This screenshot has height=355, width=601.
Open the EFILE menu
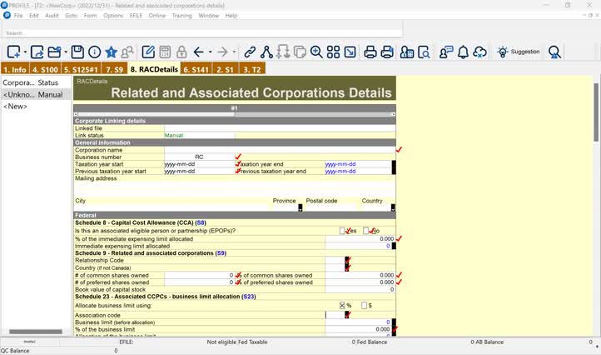coord(133,15)
